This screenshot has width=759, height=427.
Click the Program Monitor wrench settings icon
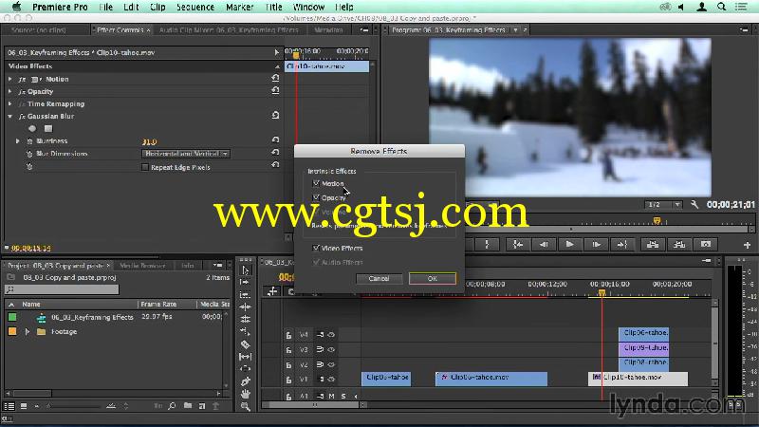click(x=694, y=204)
